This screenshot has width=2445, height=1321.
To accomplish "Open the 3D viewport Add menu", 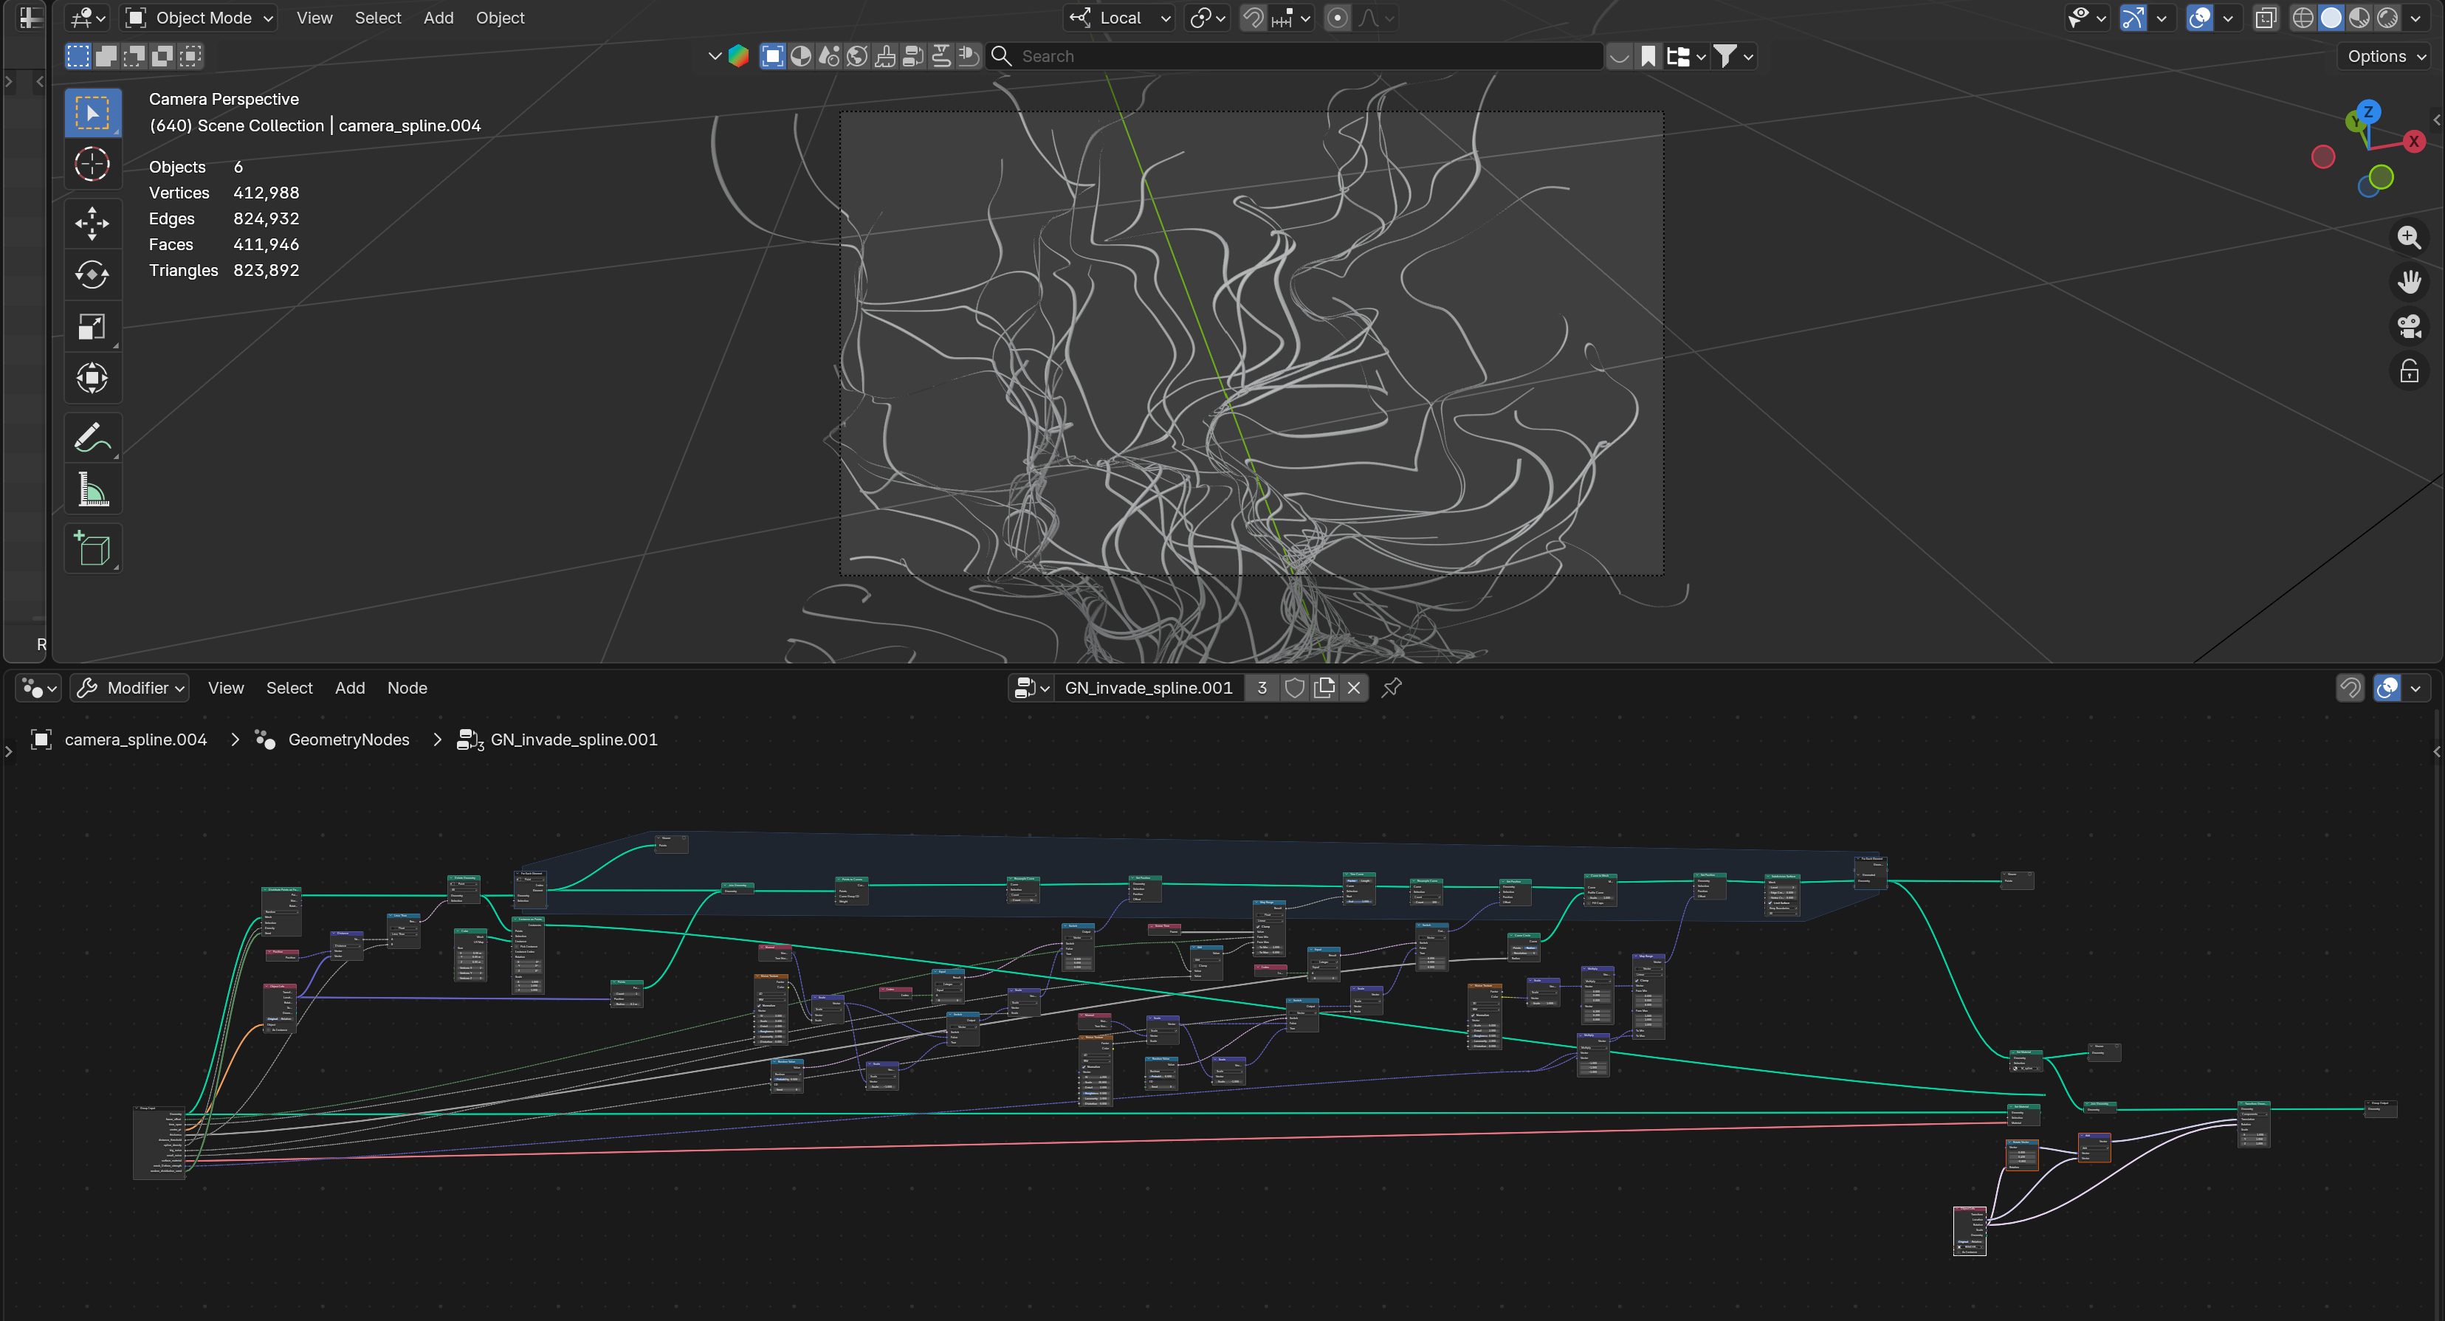I will pyautogui.click(x=438, y=17).
